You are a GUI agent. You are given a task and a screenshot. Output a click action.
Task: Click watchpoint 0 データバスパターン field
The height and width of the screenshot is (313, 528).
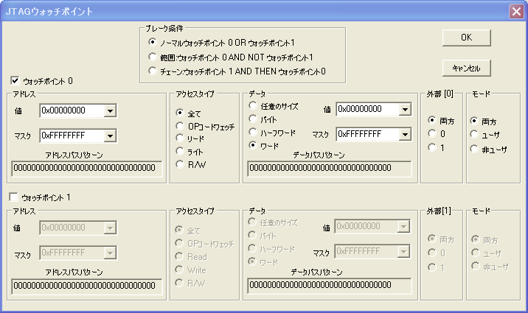point(330,169)
